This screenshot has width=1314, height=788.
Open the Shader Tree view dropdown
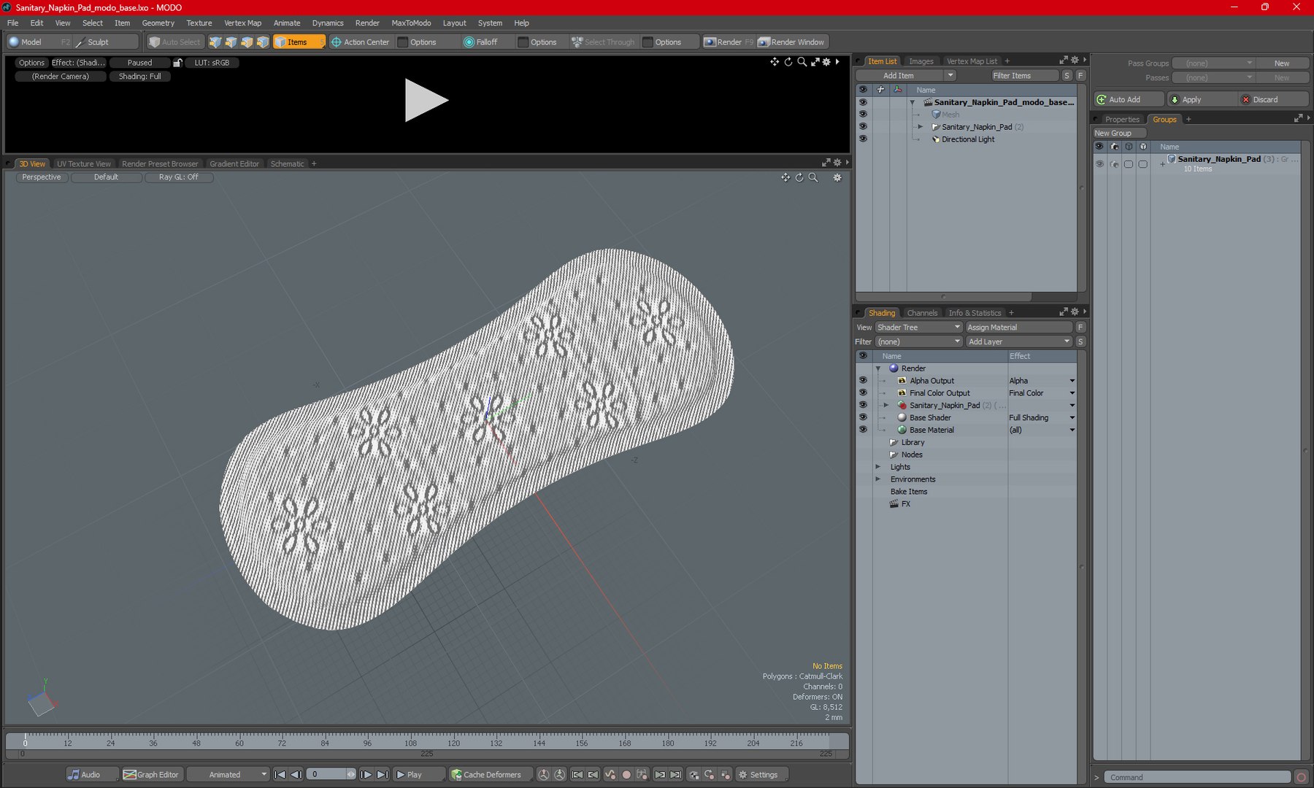pos(918,328)
